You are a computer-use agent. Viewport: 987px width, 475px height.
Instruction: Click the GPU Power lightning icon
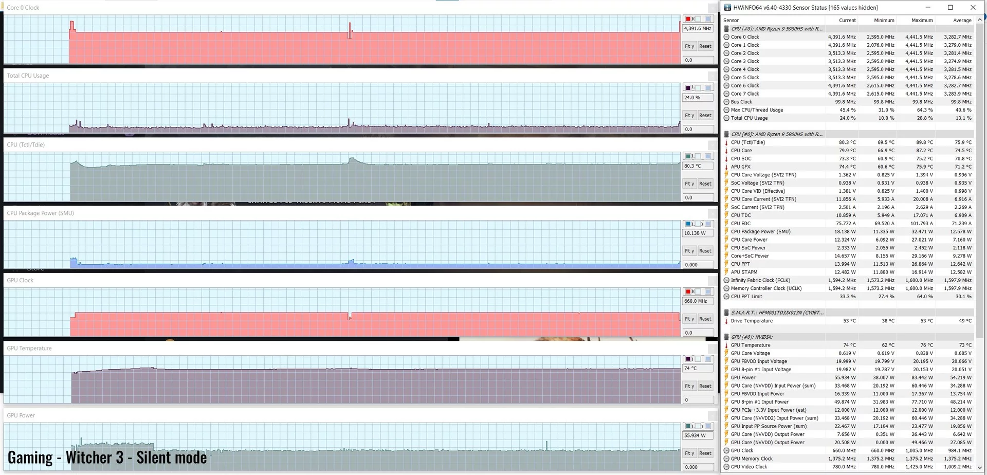point(726,377)
